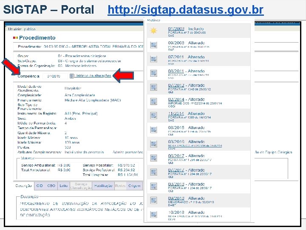Click the document icon for the 06/2017 Alterado entry
The height and width of the screenshot is (230, 306).
(153, 158)
